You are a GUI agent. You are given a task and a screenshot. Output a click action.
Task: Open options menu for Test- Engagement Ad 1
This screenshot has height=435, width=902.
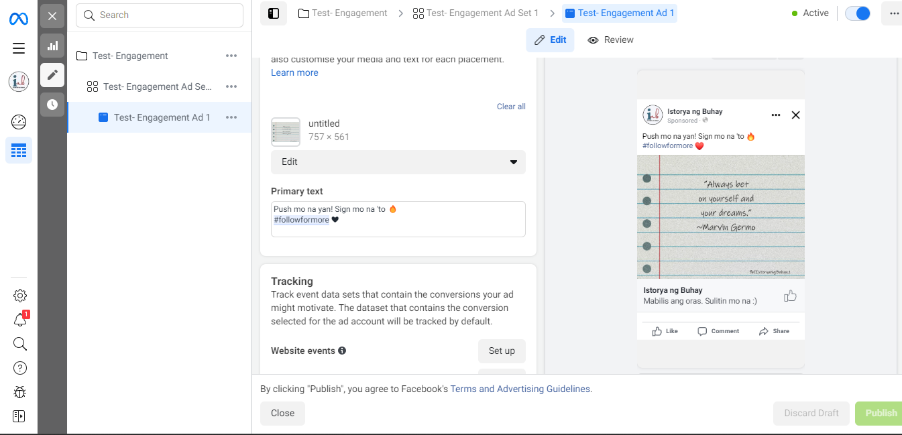(231, 117)
